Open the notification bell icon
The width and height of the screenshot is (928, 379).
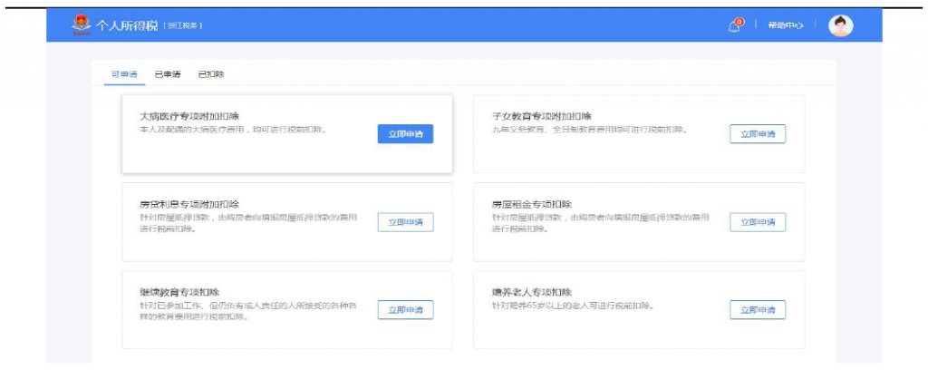pos(736,25)
